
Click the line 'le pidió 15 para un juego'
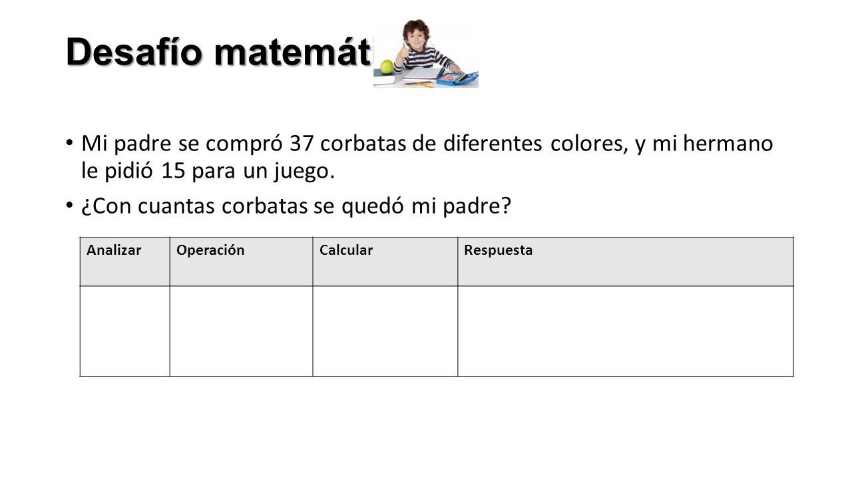[206, 172]
